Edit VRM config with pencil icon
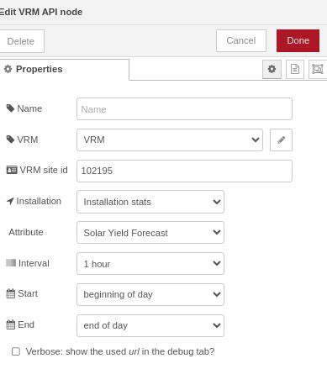This screenshot has width=327, height=369. coord(281,140)
